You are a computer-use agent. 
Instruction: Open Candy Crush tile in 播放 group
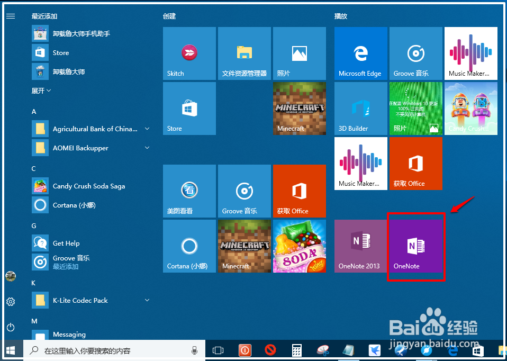[x=470, y=109]
